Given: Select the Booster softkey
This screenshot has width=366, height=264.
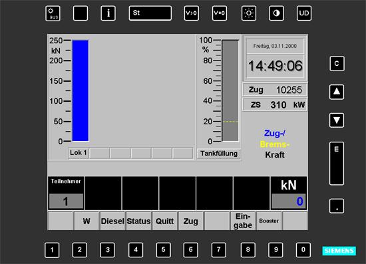Looking at the screenshot, I should pyautogui.click(x=269, y=221).
